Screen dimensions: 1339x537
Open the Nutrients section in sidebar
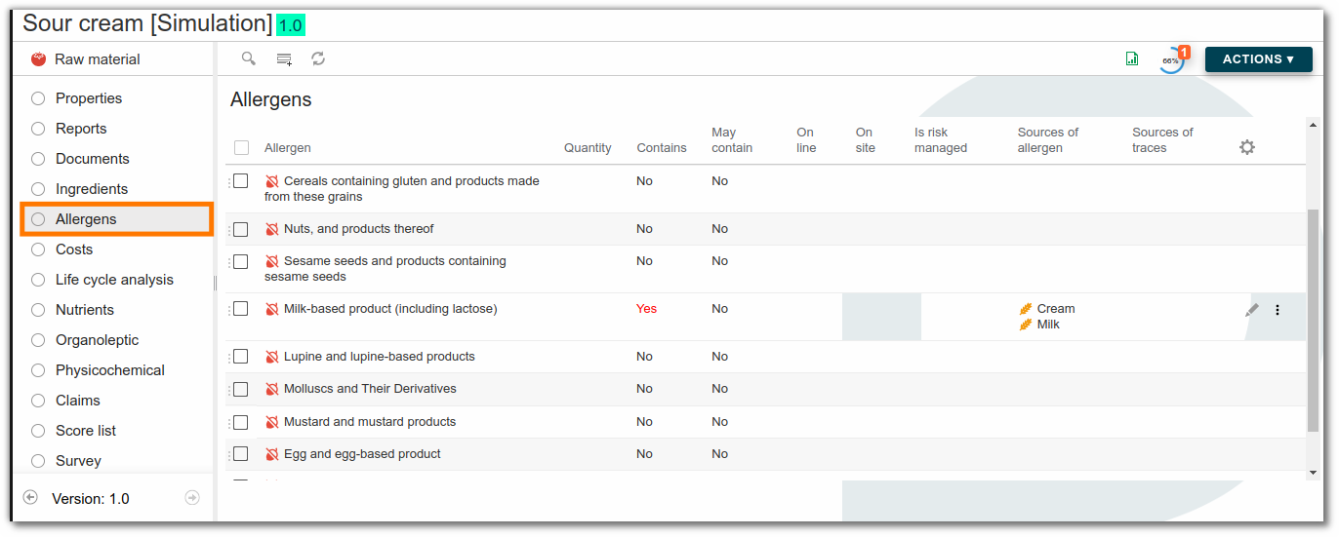click(85, 310)
